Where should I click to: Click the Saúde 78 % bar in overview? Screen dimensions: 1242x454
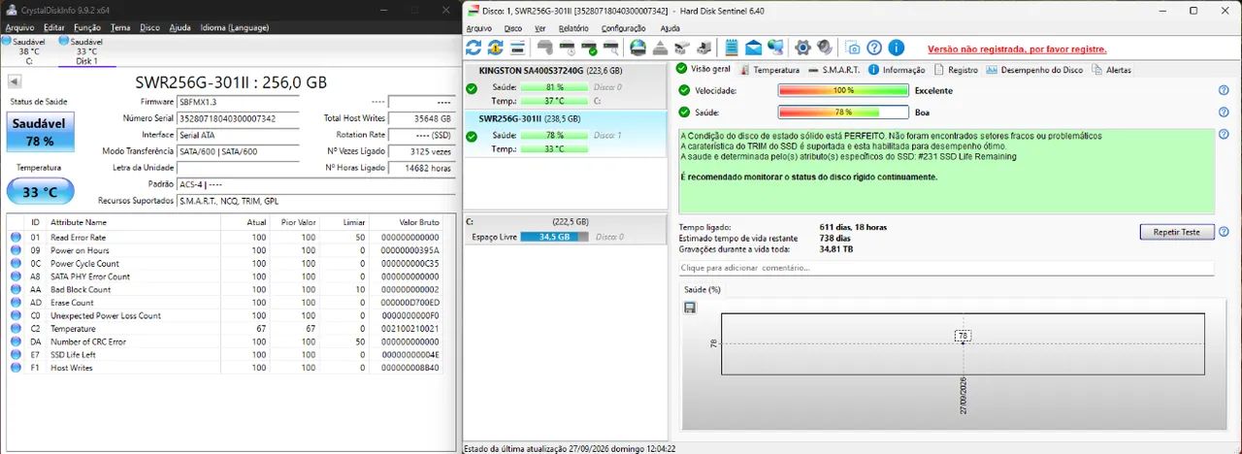(842, 113)
